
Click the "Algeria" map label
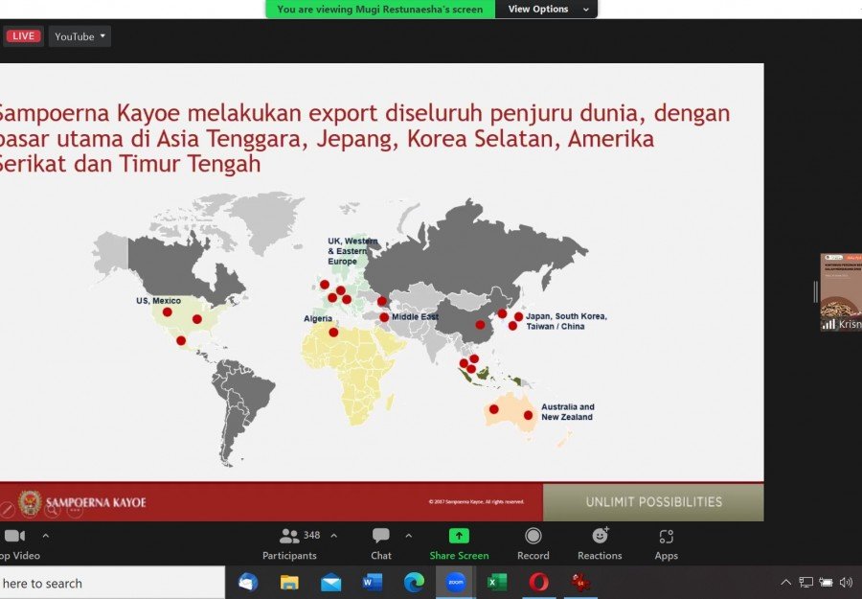pyautogui.click(x=318, y=318)
